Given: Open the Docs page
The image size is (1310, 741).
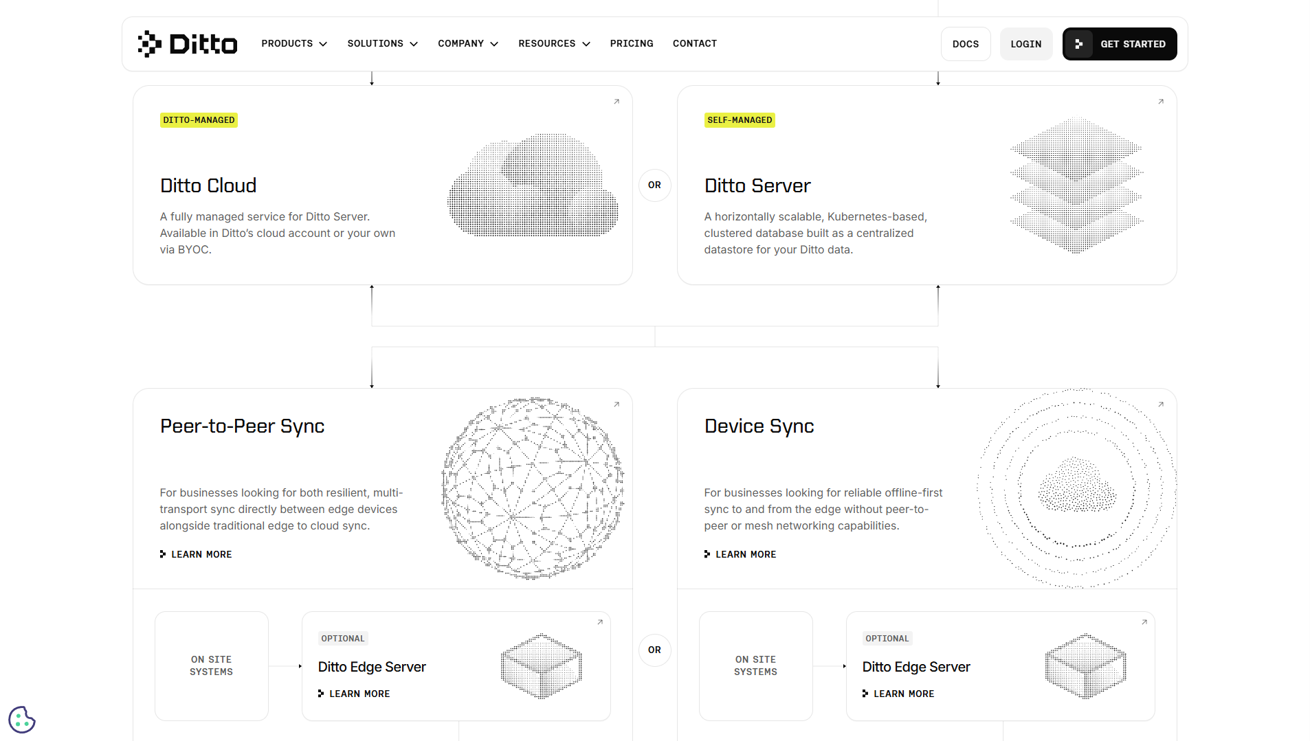Looking at the screenshot, I should point(966,44).
